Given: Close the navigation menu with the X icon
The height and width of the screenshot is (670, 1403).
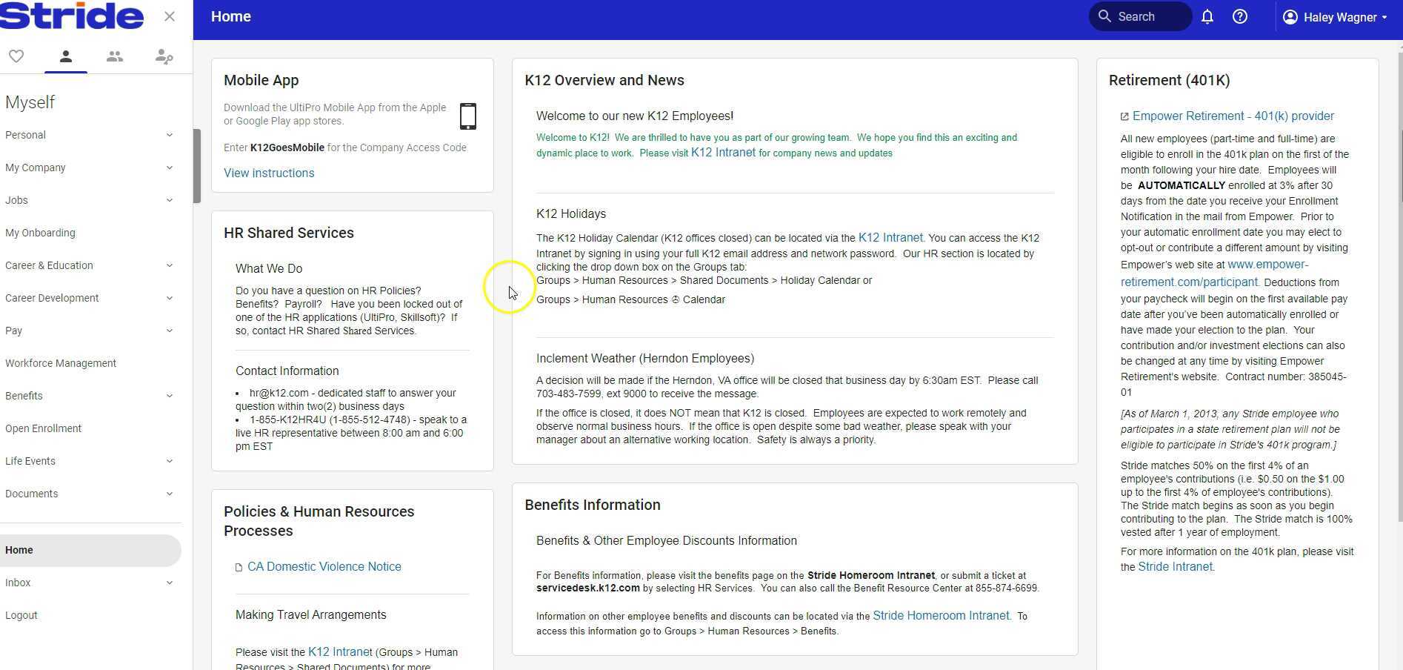Looking at the screenshot, I should (x=170, y=16).
